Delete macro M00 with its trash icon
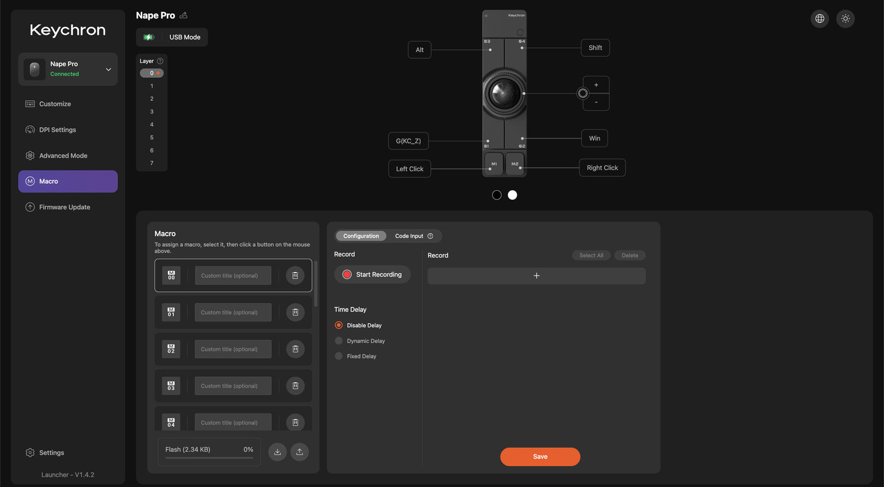Screen dimensions: 884x487 point(295,276)
